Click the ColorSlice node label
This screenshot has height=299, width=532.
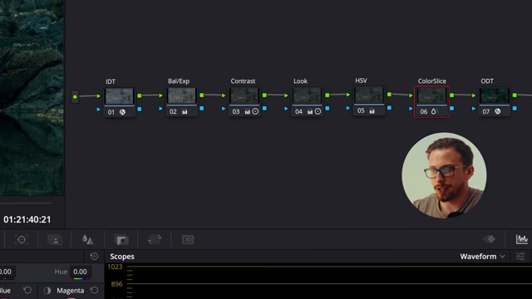click(432, 81)
